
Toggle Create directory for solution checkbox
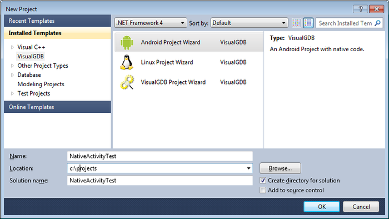(263, 180)
